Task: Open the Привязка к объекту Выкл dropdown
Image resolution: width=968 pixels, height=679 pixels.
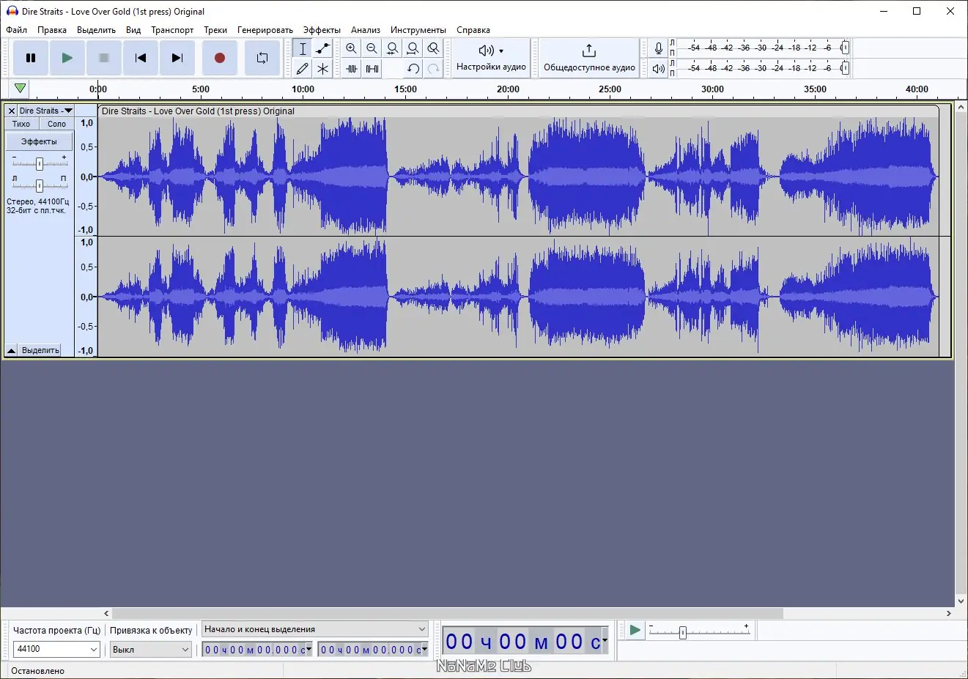Action: [x=151, y=649]
